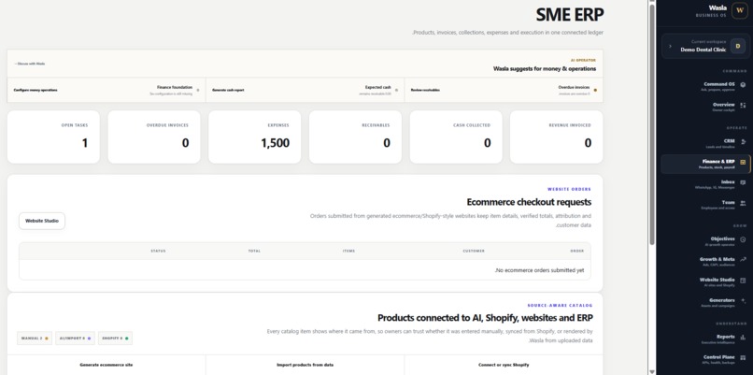Select the Finance & ERP sidebar icon
The height and width of the screenshot is (375, 753).
click(x=743, y=162)
